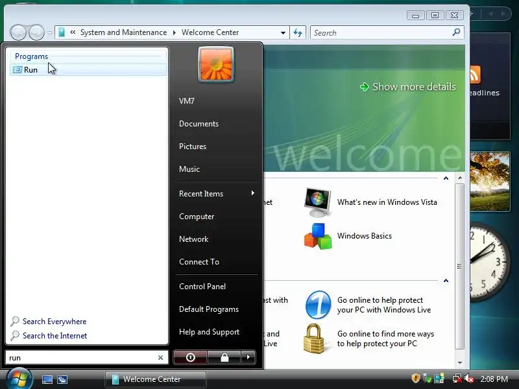Image resolution: width=519 pixels, height=389 pixels.
Task: Click the Refresh button in address bar
Action: point(298,33)
